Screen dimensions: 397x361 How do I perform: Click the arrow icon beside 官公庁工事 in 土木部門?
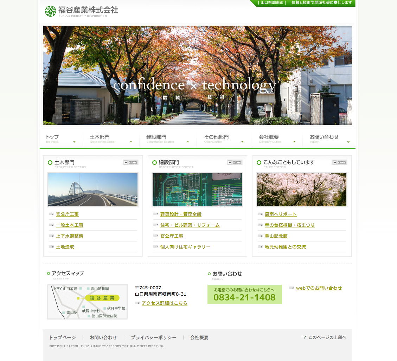point(51,214)
